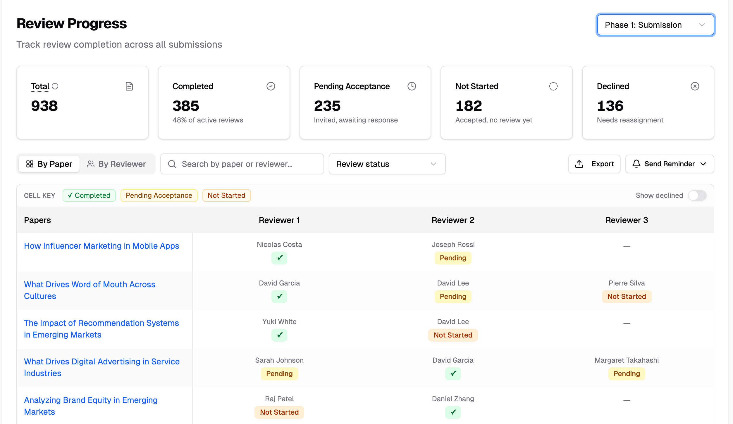Click Not Started badge for David Lee, Recommendation Systems row
The height and width of the screenshot is (424, 733).
(x=453, y=335)
